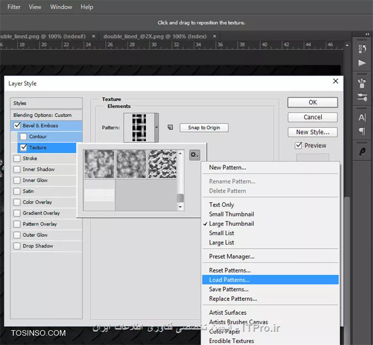
Task: Uncheck the Texture checkbox
Action: click(x=23, y=147)
